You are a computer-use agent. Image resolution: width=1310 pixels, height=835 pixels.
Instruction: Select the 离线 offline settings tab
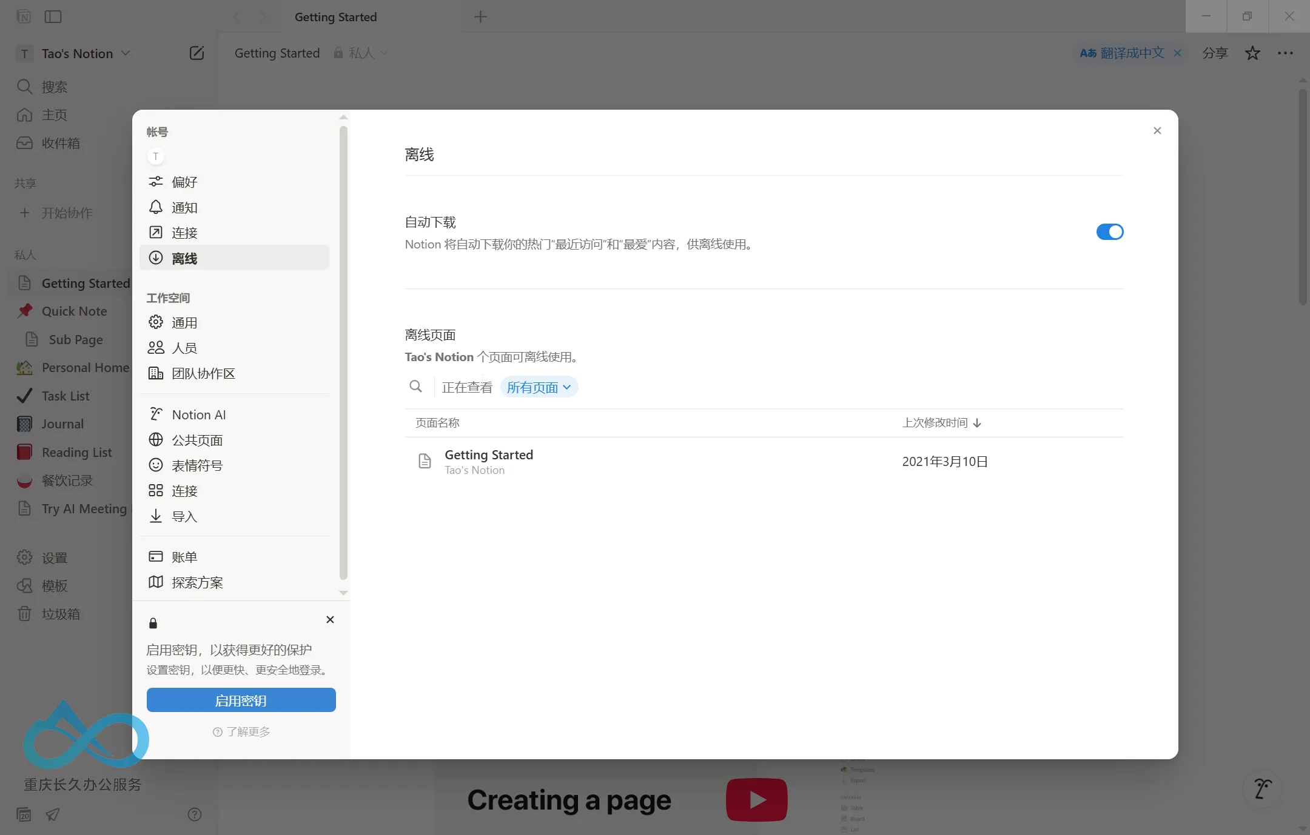click(234, 258)
